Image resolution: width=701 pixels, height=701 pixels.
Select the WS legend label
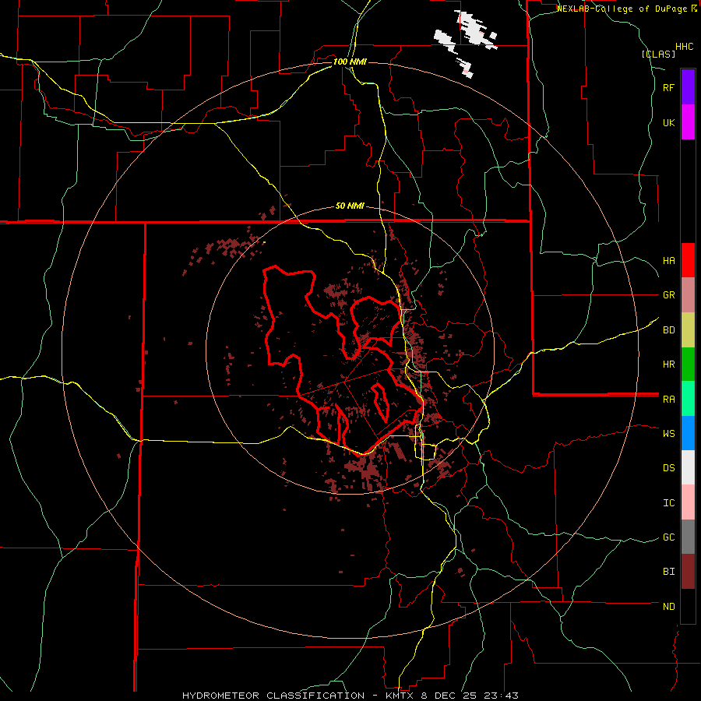coord(668,433)
